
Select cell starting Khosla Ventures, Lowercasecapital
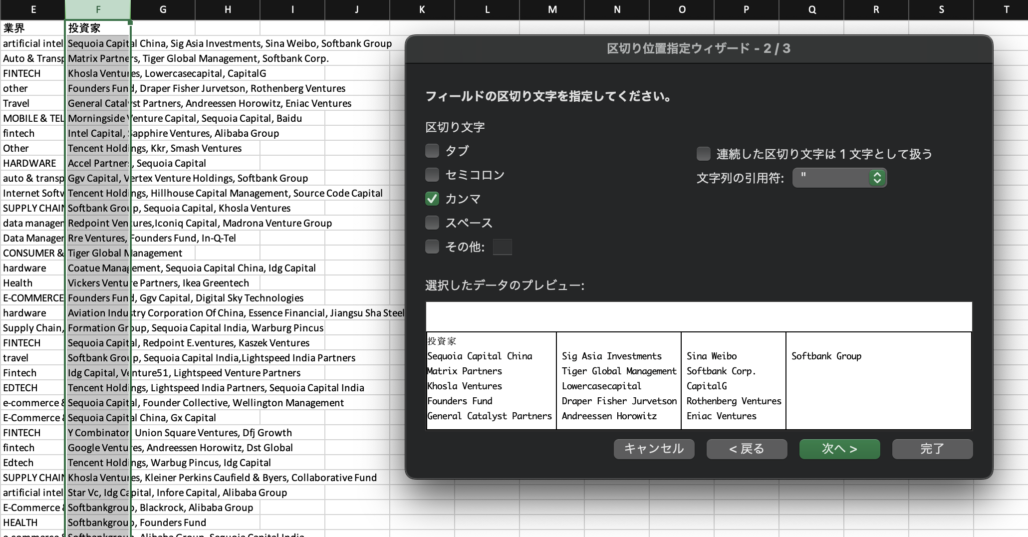[98, 73]
